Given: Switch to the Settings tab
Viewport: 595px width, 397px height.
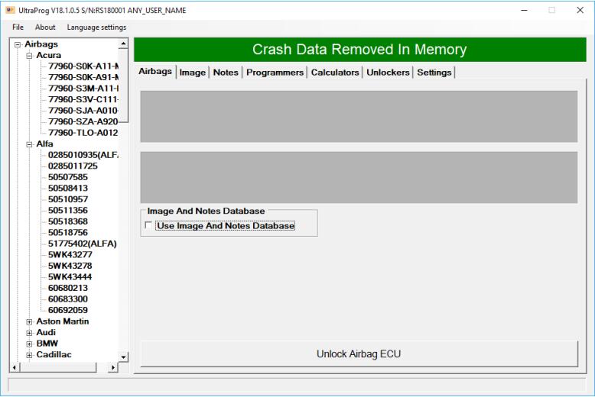Looking at the screenshot, I should [x=434, y=73].
